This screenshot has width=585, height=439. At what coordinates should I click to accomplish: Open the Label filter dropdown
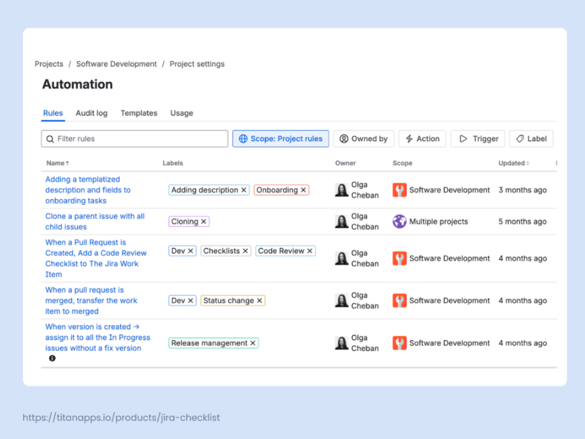click(x=531, y=139)
